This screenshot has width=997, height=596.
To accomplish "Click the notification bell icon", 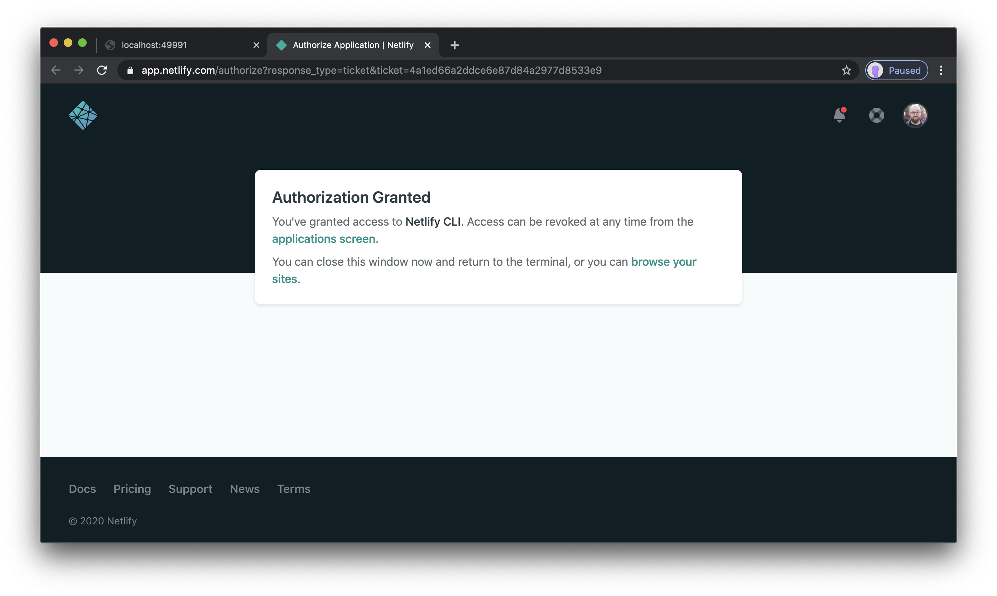I will (839, 114).
